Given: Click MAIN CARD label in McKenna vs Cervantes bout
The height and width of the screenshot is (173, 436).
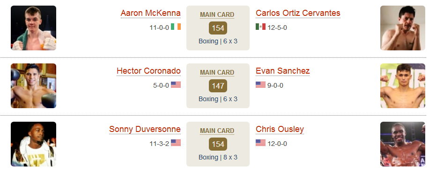Looking at the screenshot, I should tap(217, 14).
